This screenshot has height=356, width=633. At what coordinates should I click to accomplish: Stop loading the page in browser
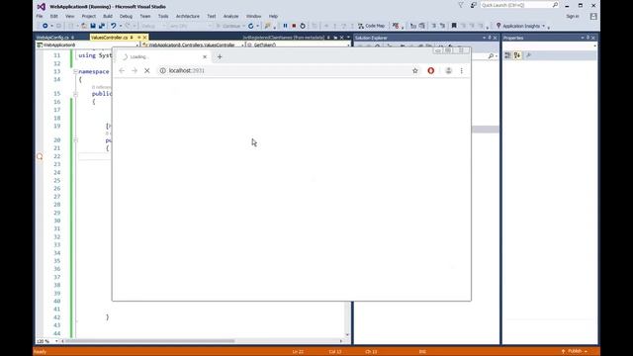[x=147, y=70]
